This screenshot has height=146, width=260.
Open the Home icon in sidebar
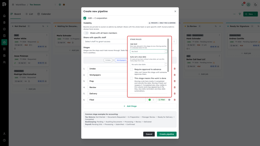(4, 16)
